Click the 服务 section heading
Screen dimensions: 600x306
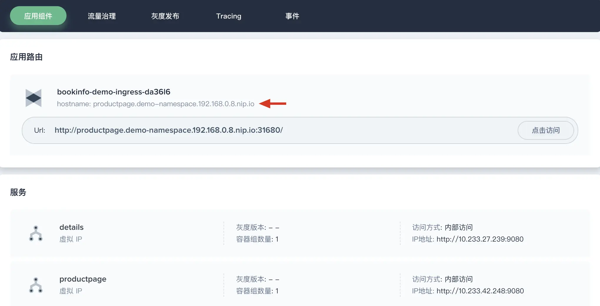18,192
